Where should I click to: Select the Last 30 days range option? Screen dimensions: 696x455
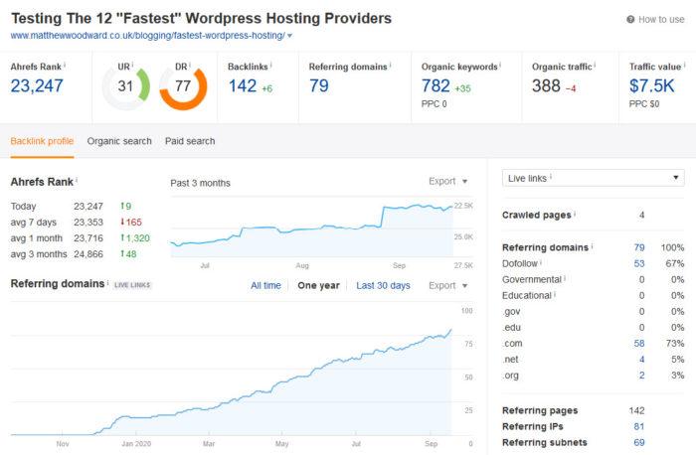pos(383,286)
